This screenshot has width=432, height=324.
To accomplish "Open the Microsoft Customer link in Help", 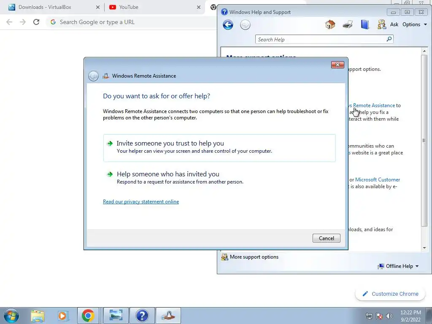I will click(378, 180).
